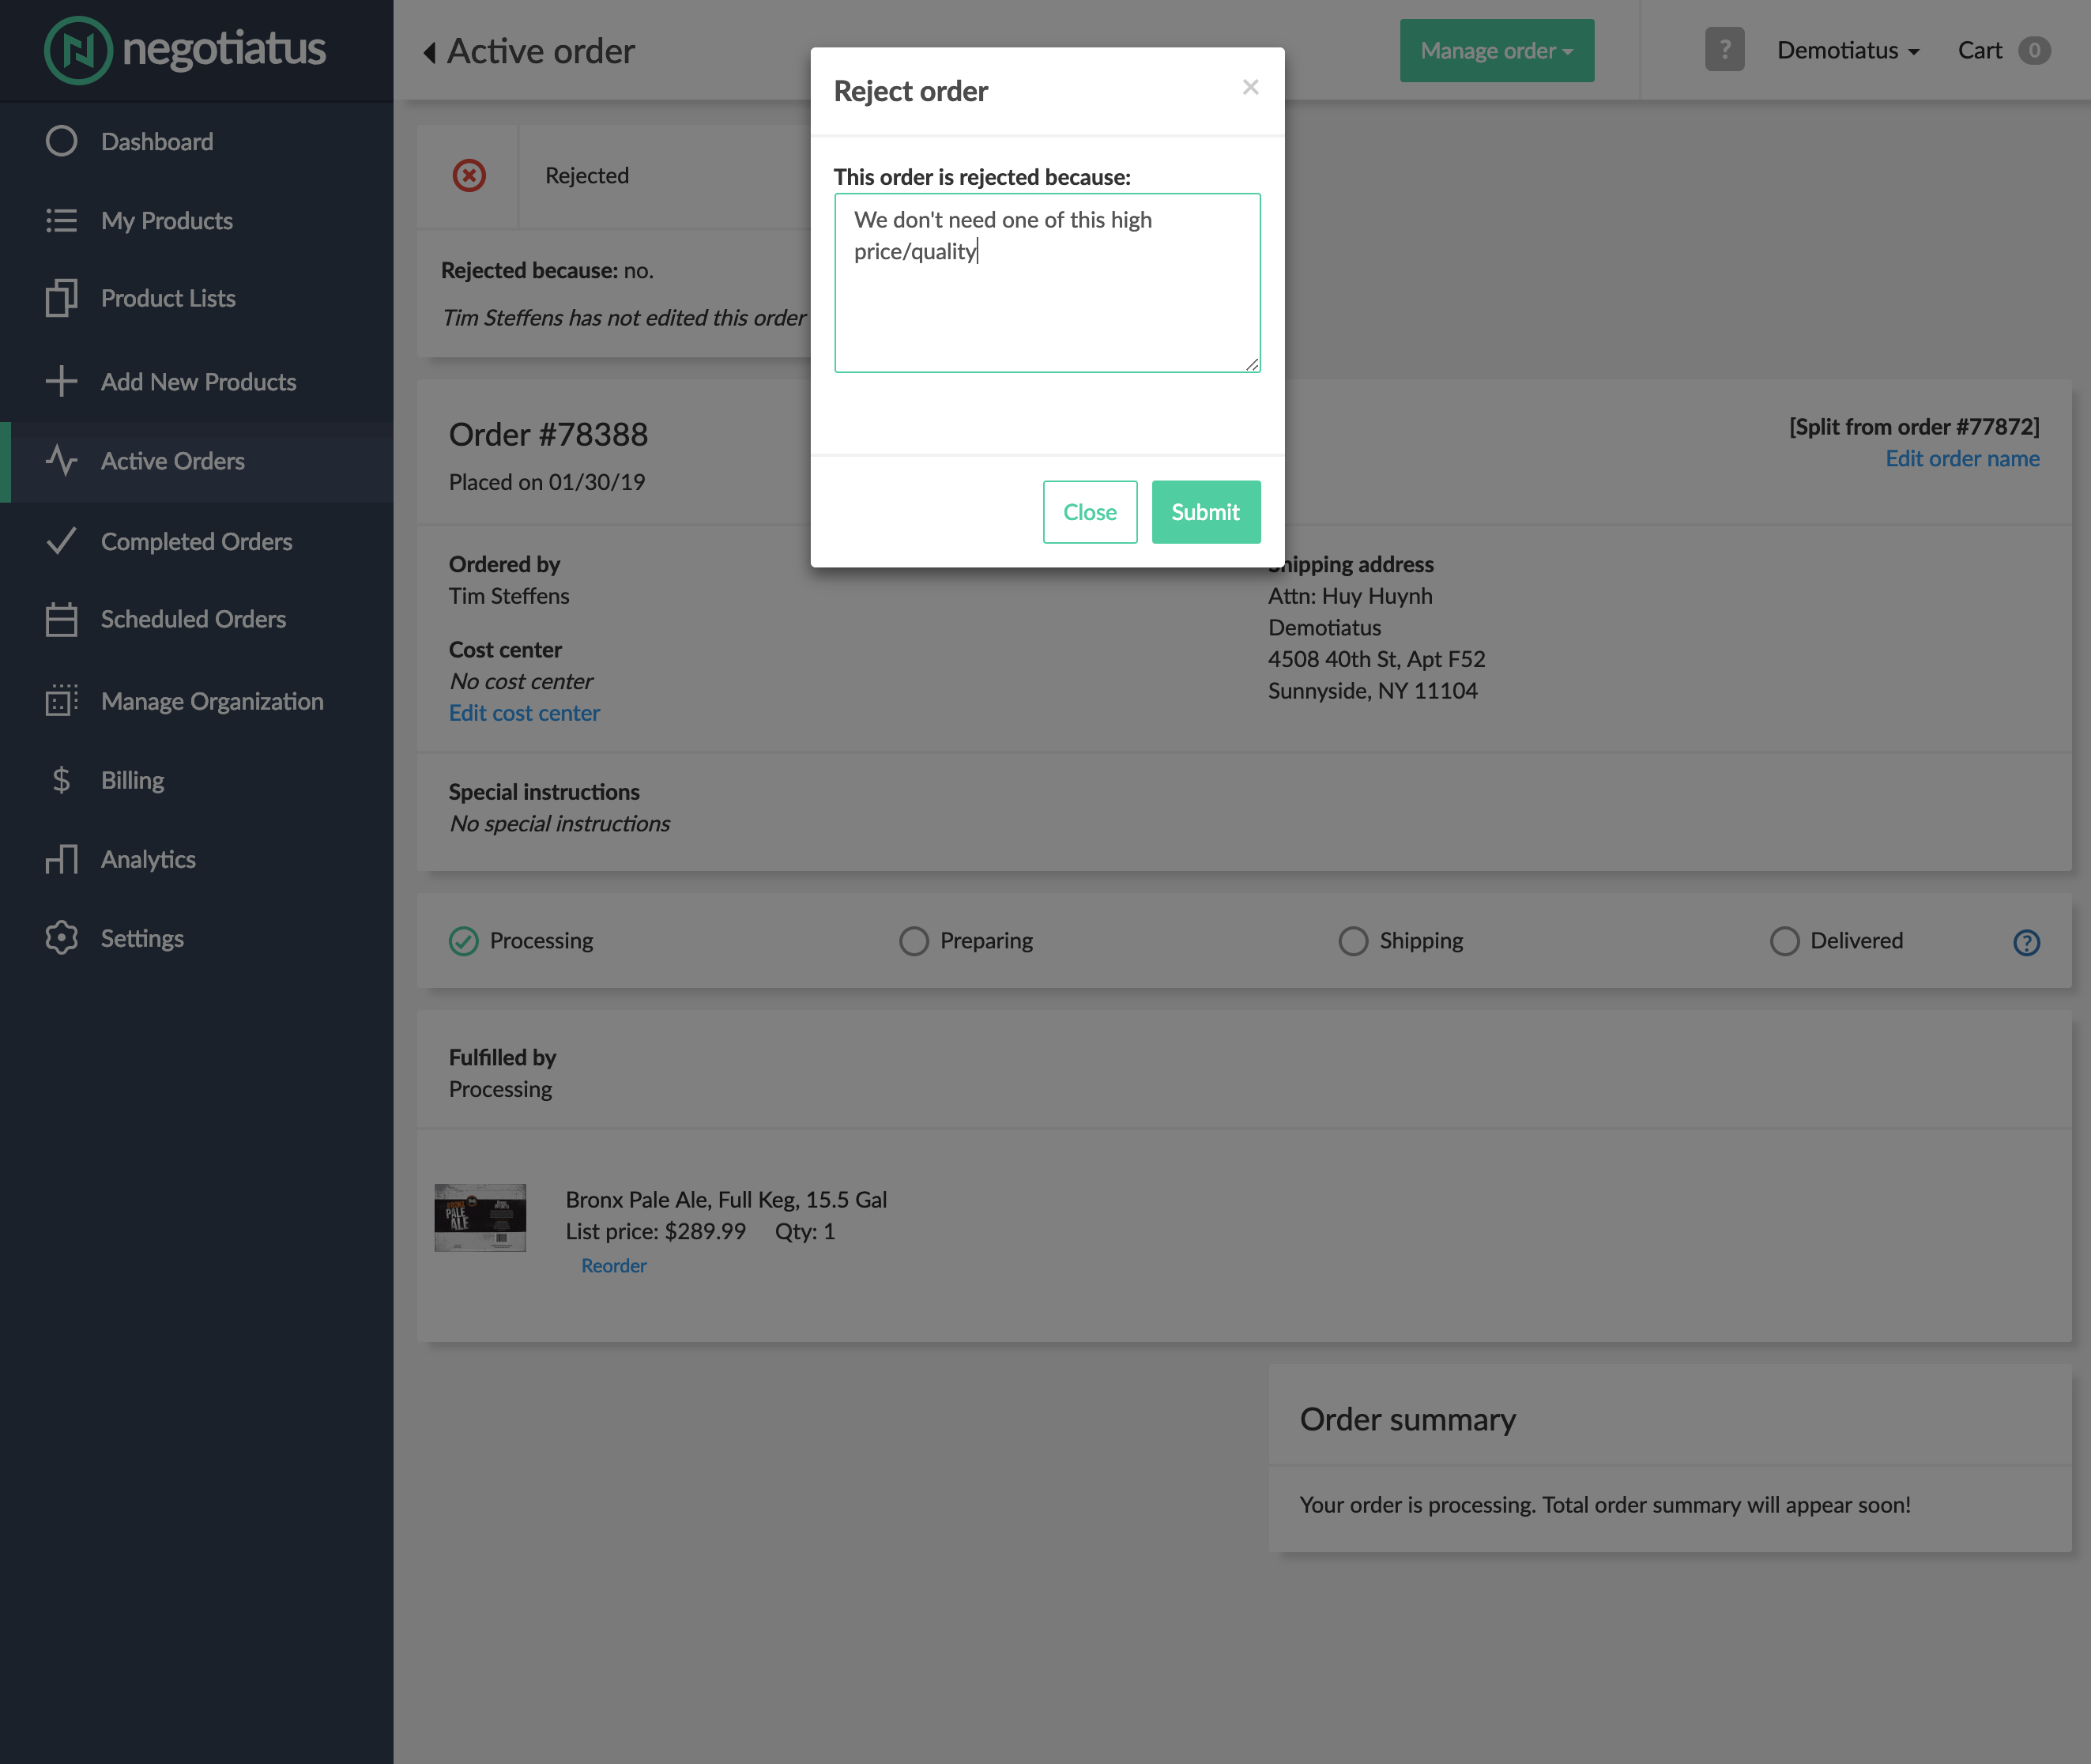The height and width of the screenshot is (1764, 2091).
Task: Select the Preparing status radio
Action: pos(913,941)
